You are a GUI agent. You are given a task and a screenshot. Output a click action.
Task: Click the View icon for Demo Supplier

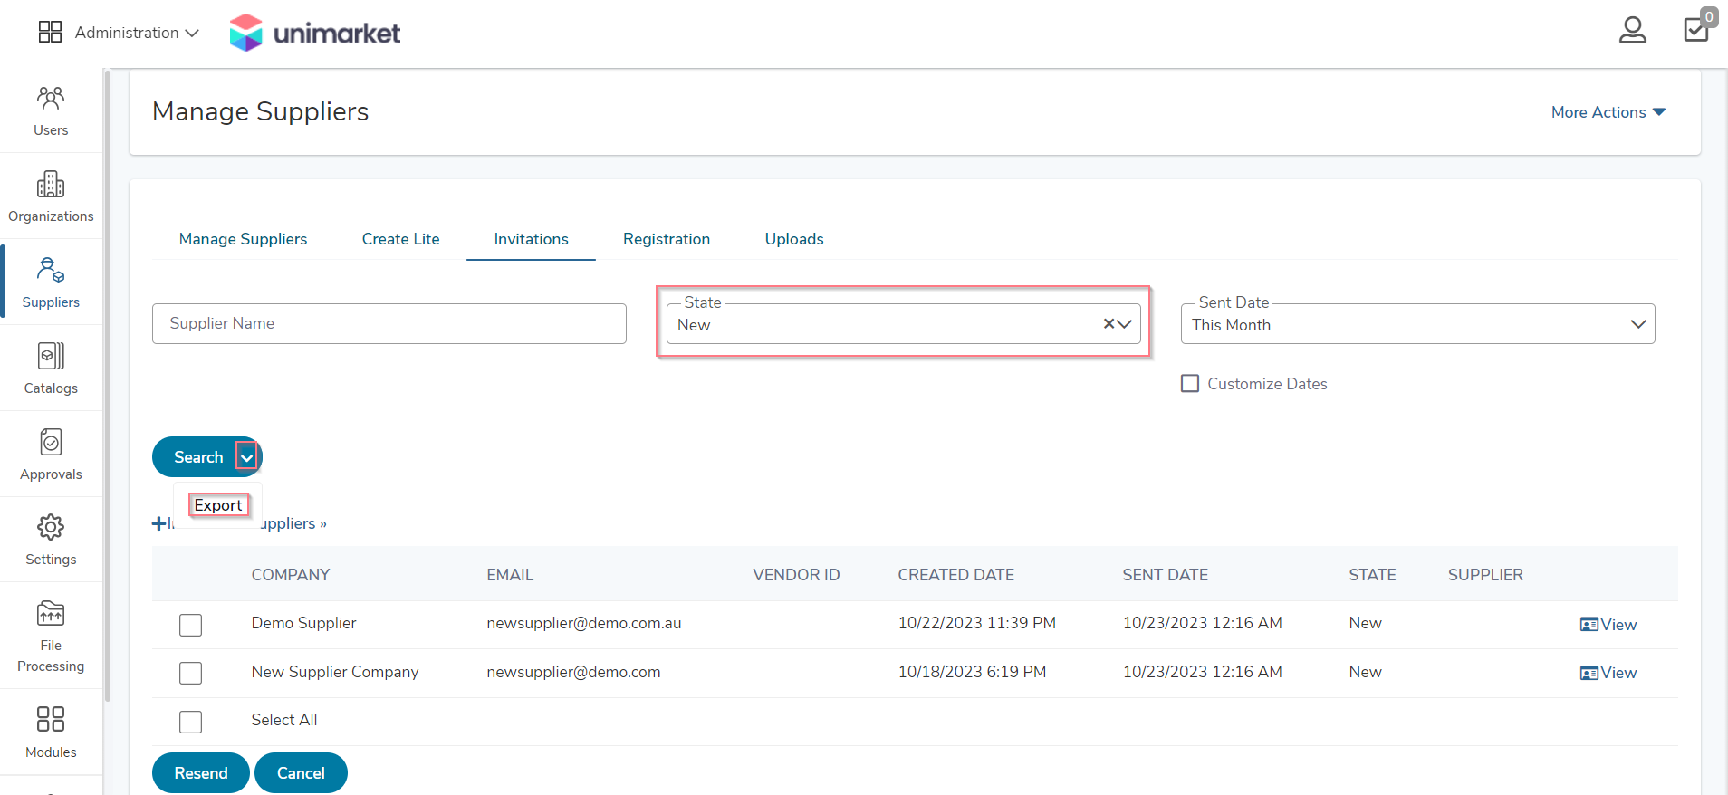[1589, 625]
